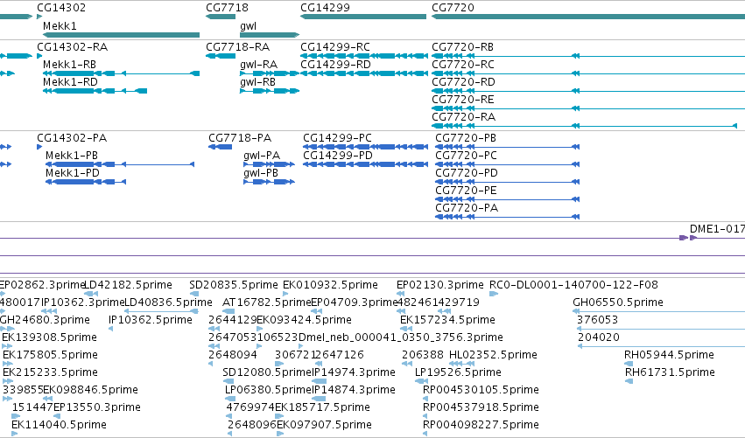Select the CG7720-PE protein label

coord(466,191)
